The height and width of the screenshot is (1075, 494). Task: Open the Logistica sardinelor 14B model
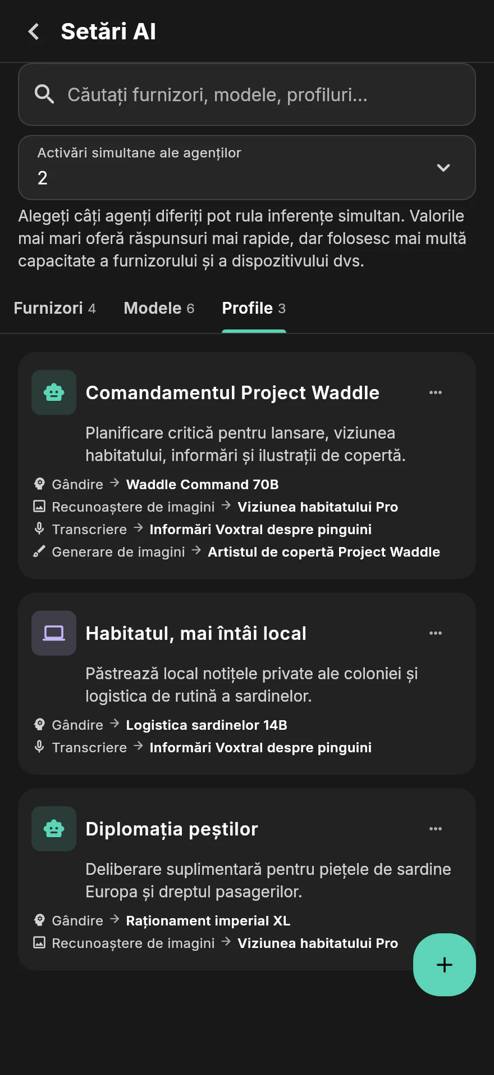click(207, 725)
